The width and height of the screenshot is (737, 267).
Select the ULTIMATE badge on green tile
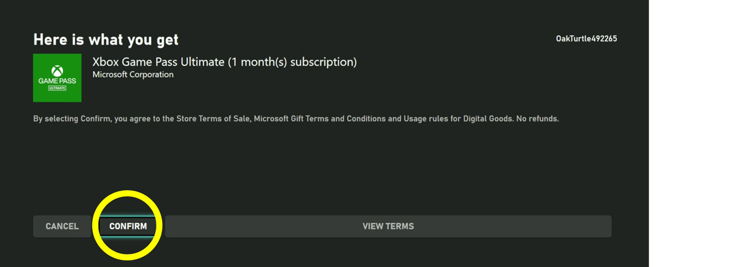click(57, 88)
